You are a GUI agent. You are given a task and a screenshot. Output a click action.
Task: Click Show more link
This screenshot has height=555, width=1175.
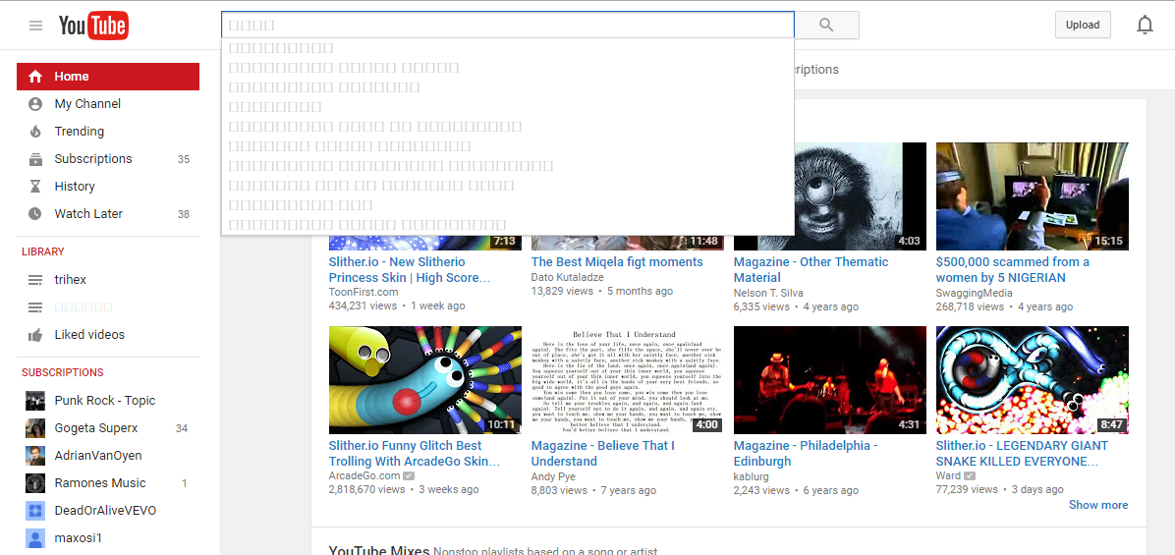pos(1097,505)
